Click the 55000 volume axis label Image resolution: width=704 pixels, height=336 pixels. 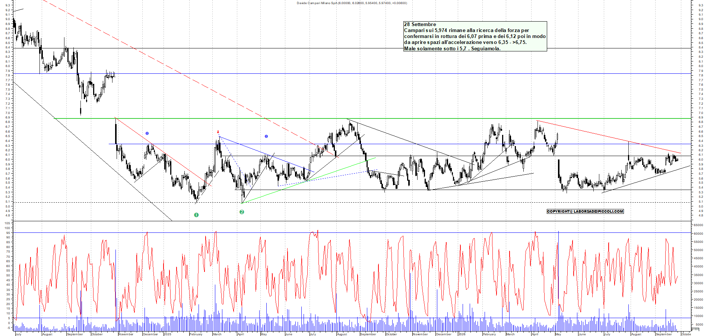pyautogui.click(x=698, y=242)
